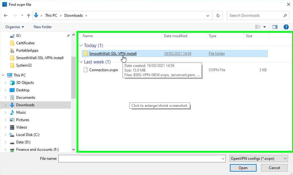Click navigation pane scrollbar thumb
Image resolution: width=293 pixels, height=175 pixels.
point(73,77)
